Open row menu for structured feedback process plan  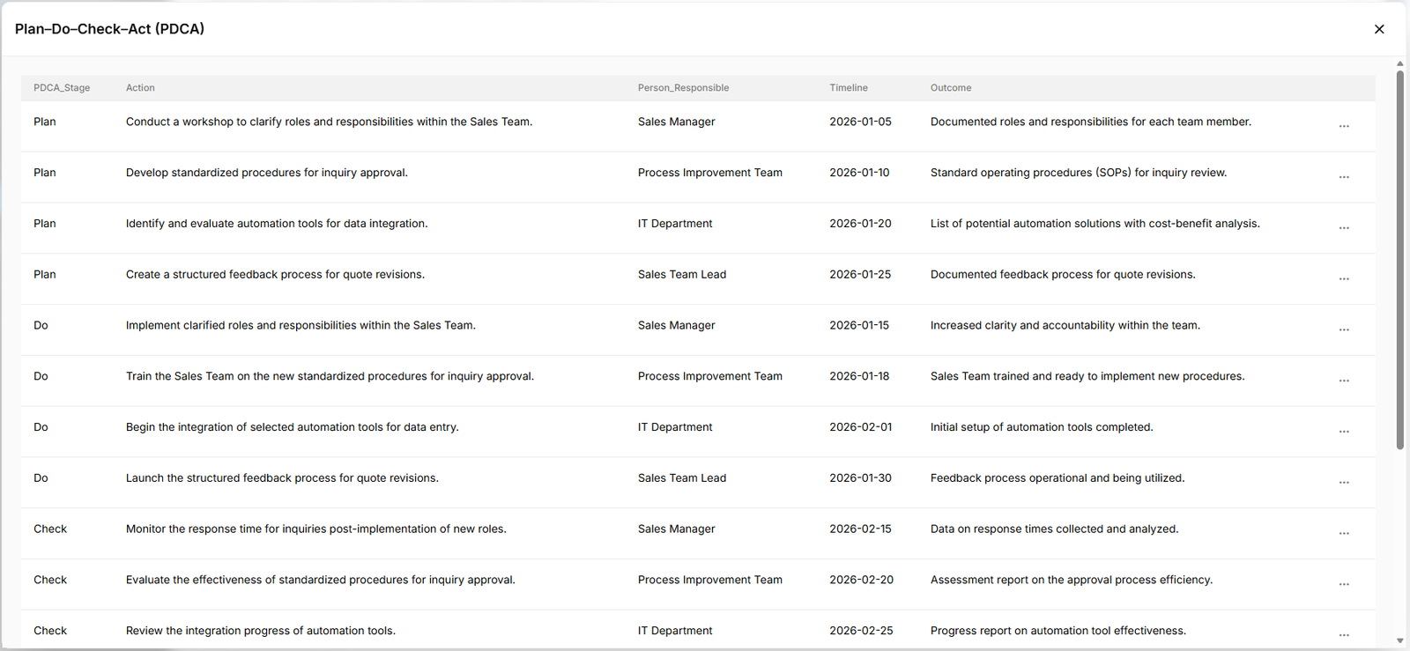(x=1344, y=279)
